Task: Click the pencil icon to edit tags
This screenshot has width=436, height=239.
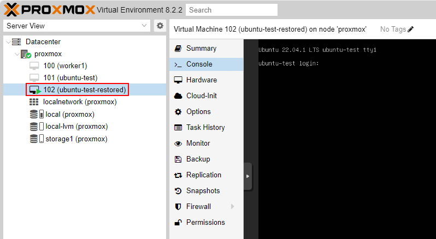Action: pos(411,29)
